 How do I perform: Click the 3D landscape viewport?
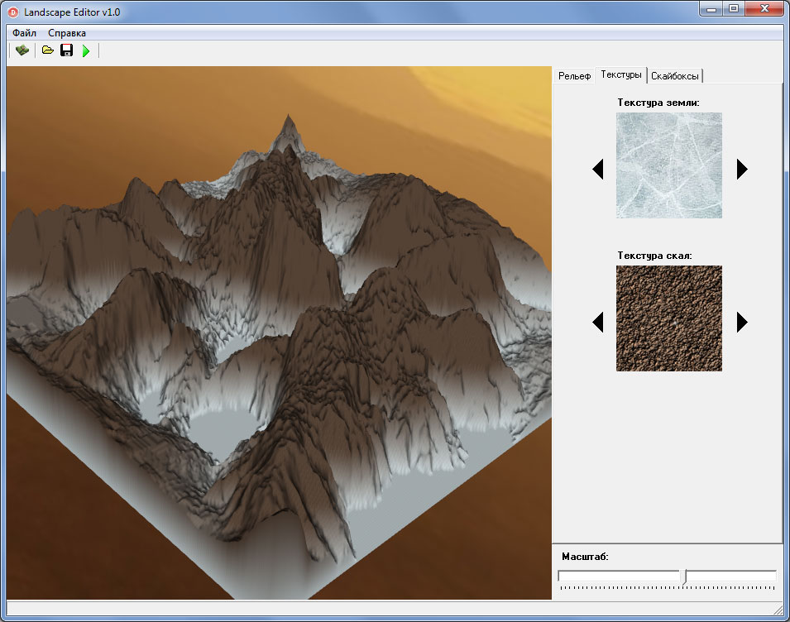click(x=279, y=333)
